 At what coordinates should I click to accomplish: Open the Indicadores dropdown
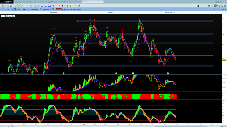point(46,9)
